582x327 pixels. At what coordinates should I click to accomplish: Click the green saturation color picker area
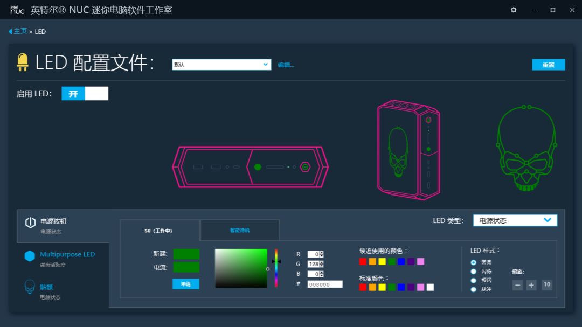[241, 268]
